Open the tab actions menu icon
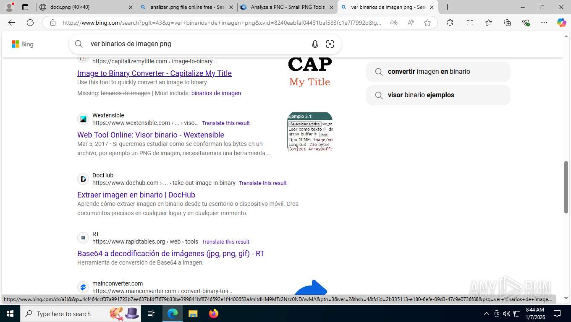The width and height of the screenshot is (571, 322). (25, 7)
